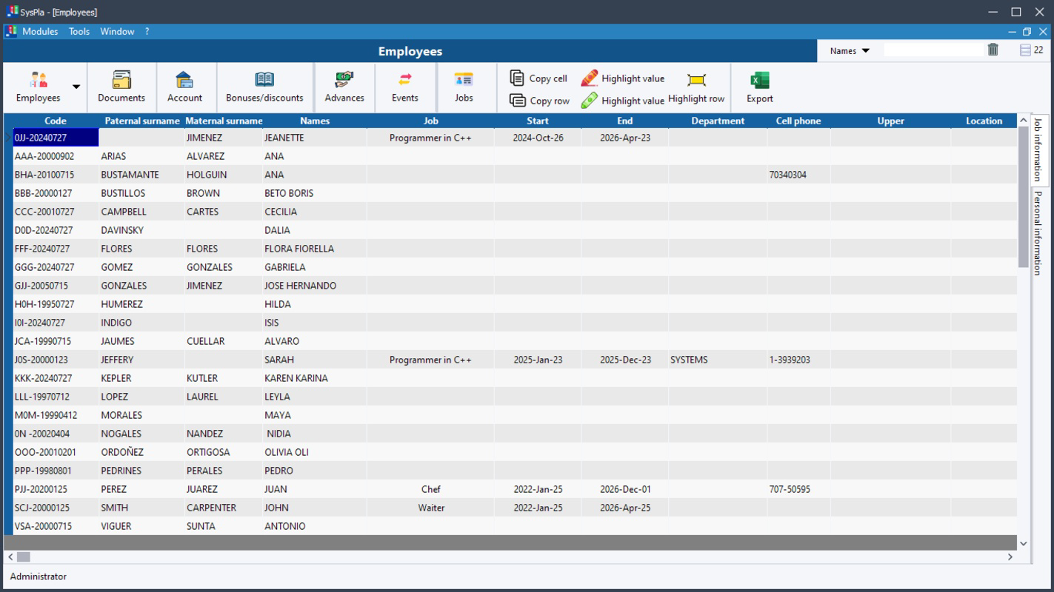Open the Documents module
1054x592 pixels.
121,87
